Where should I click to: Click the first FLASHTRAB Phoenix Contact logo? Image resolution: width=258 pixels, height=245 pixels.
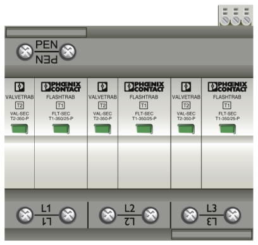(61, 87)
